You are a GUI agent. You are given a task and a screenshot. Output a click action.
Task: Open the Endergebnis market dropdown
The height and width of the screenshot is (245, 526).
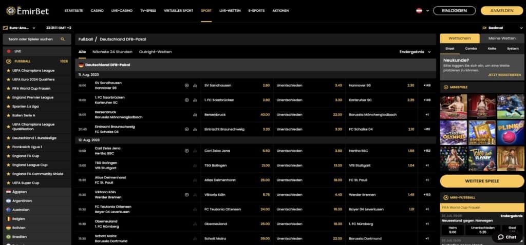415,52
